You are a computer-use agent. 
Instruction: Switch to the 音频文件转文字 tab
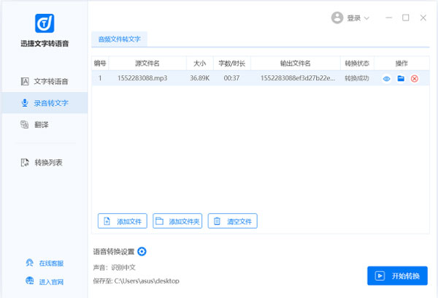(x=119, y=39)
